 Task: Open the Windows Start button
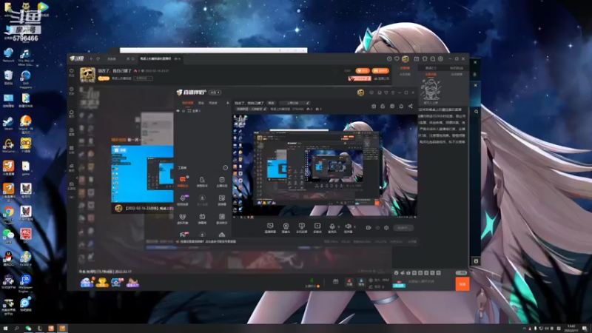[x=5, y=329]
